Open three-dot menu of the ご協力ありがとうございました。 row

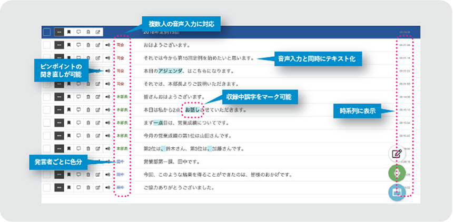(x=59, y=187)
